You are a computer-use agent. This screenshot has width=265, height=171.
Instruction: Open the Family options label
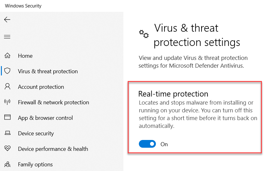(35, 164)
